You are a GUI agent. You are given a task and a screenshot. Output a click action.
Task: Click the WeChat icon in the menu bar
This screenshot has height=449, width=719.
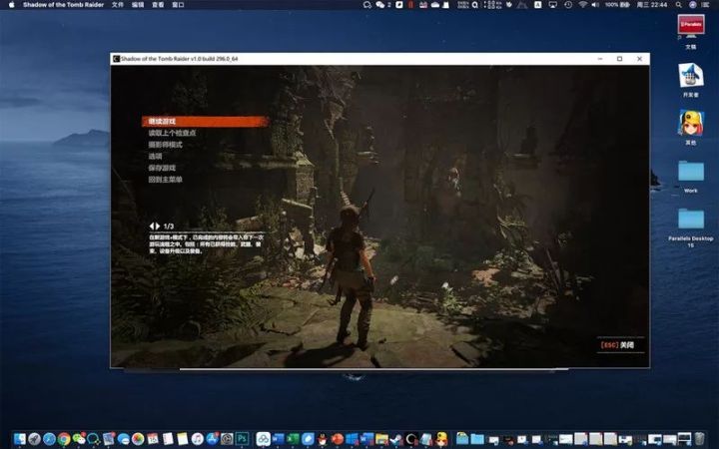[x=380, y=5]
